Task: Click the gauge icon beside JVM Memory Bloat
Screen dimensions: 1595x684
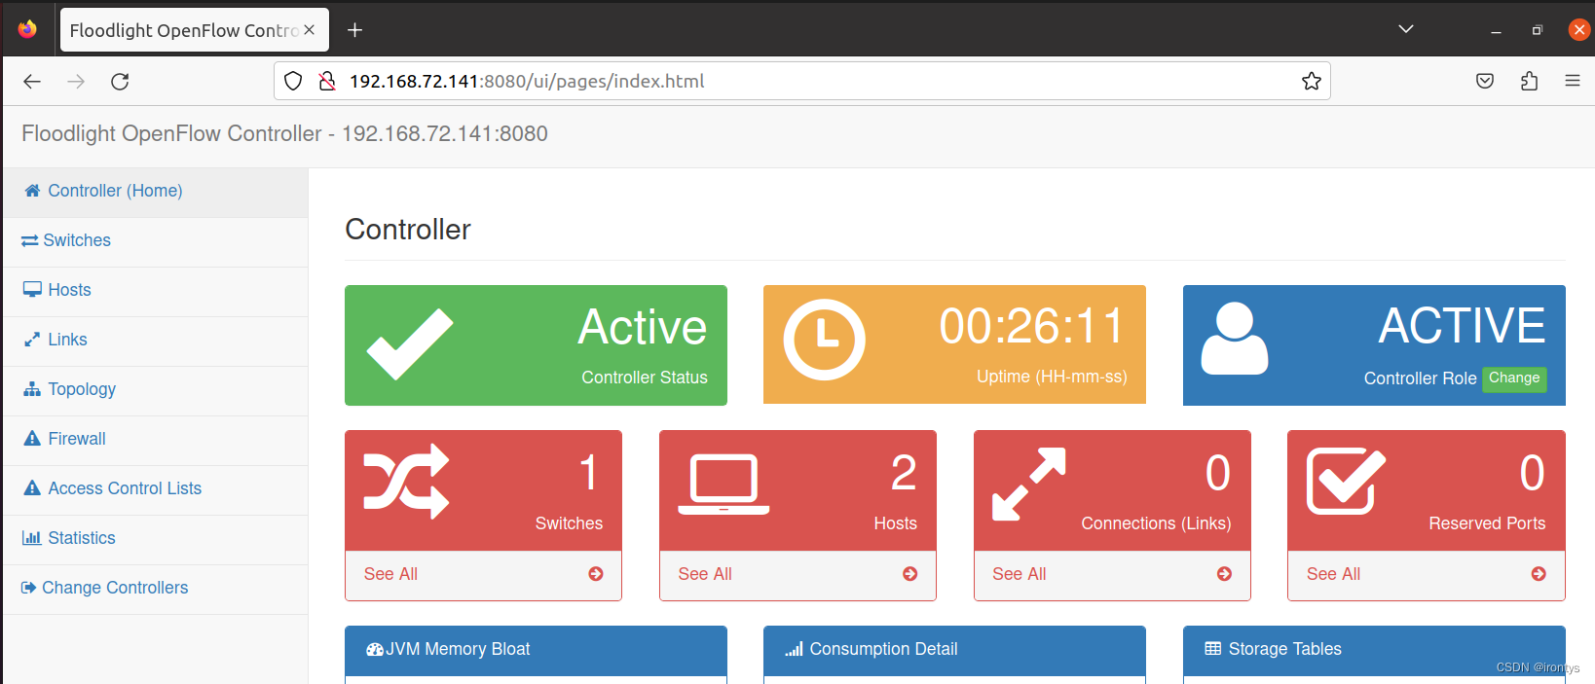Action: tap(375, 649)
